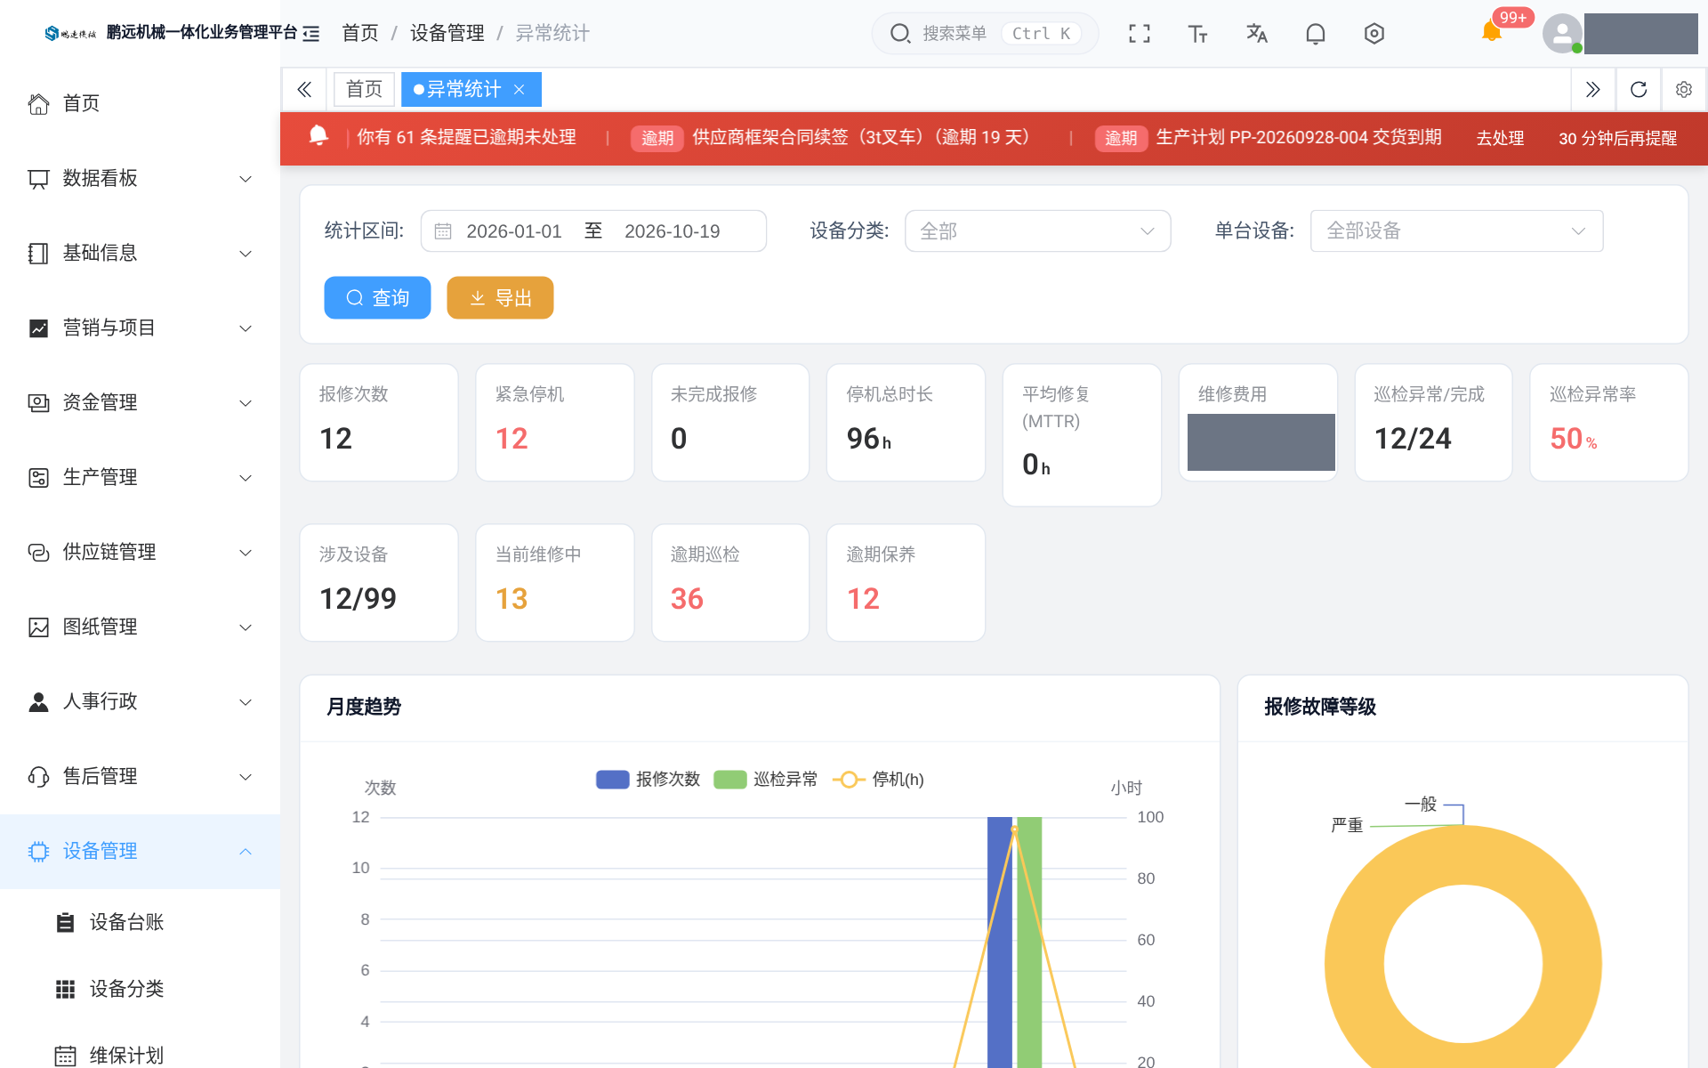Switch to the 首页 tab
Screen dimensions: 1708x1068
(364, 89)
